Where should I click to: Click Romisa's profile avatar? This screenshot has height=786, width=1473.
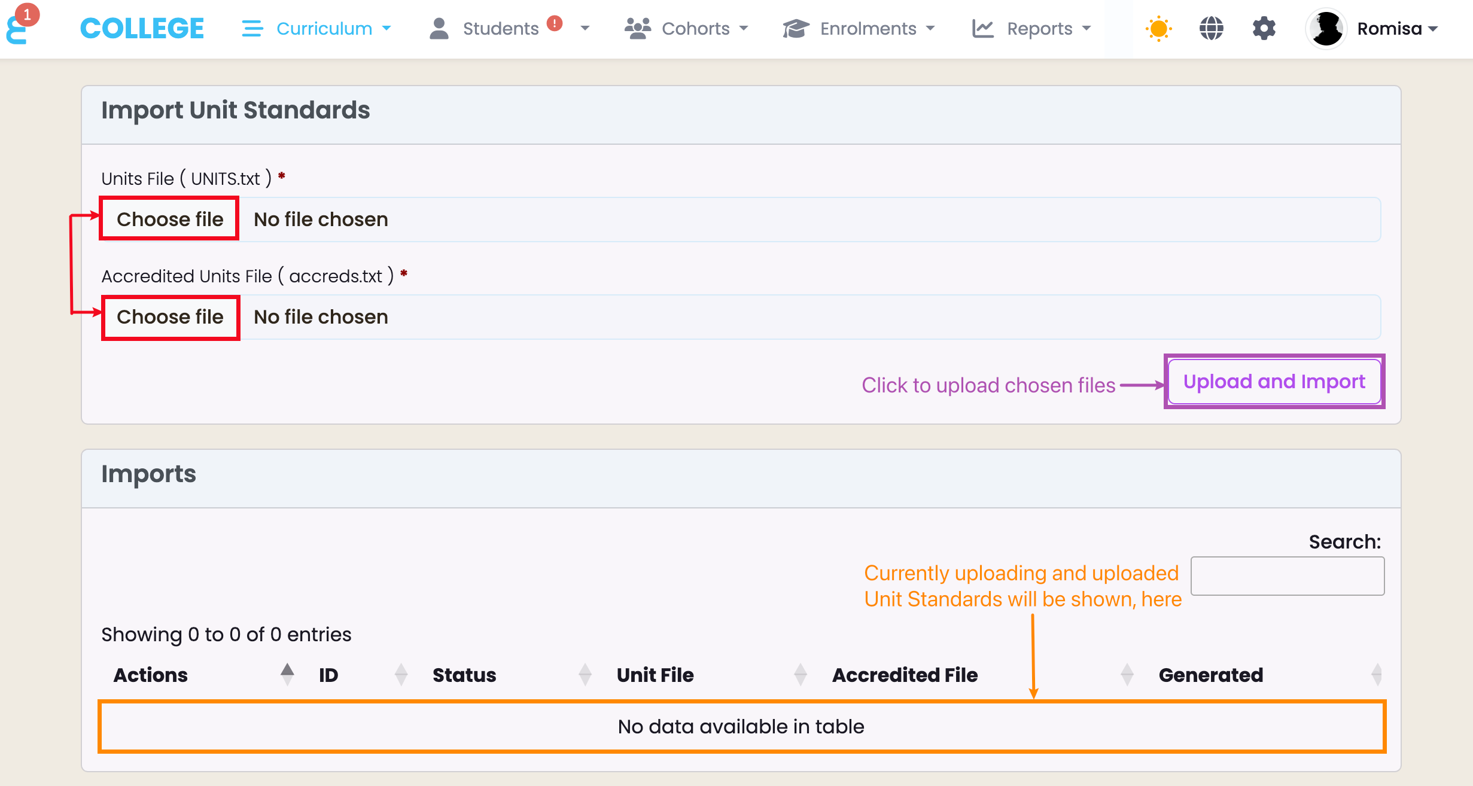pos(1326,29)
